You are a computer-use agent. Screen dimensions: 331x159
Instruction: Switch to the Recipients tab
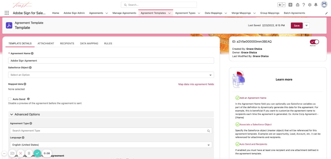tap(67, 43)
